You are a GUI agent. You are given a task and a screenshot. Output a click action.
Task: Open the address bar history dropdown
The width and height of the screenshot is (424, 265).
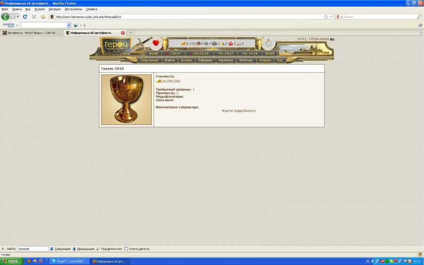click(331, 17)
